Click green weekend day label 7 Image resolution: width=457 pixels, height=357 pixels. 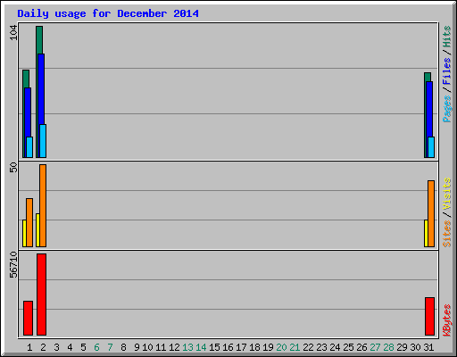110,347
